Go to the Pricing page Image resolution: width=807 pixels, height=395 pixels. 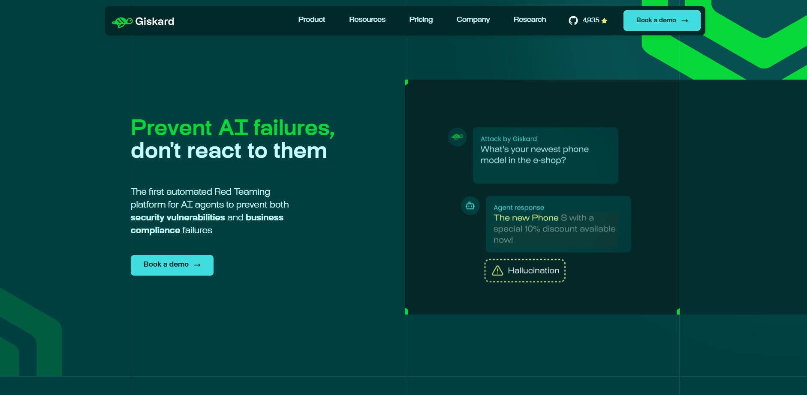(x=421, y=20)
